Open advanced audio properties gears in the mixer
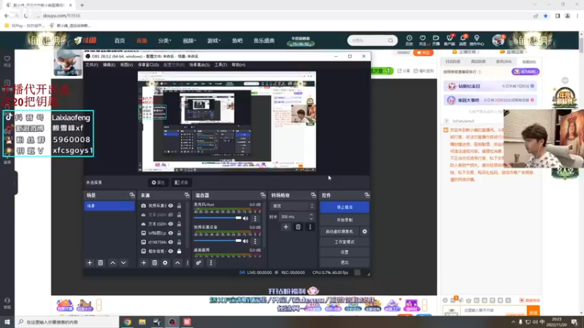 tap(199, 263)
